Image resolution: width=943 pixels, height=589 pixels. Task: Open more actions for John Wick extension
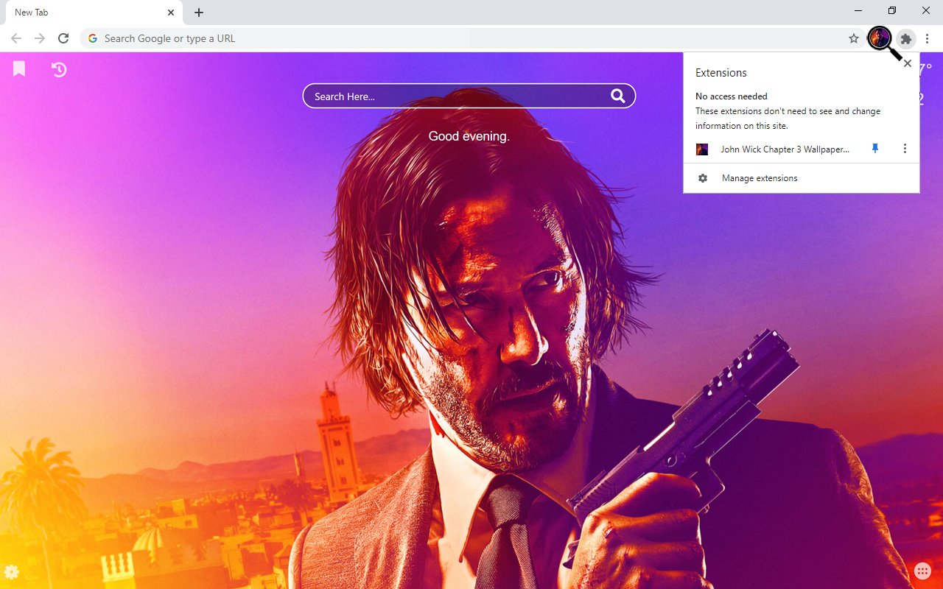tap(905, 149)
